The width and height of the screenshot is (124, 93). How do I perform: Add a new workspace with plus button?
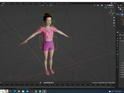coord(70,3)
